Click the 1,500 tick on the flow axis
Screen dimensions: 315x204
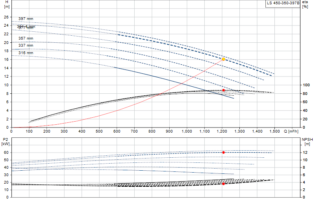274,131
